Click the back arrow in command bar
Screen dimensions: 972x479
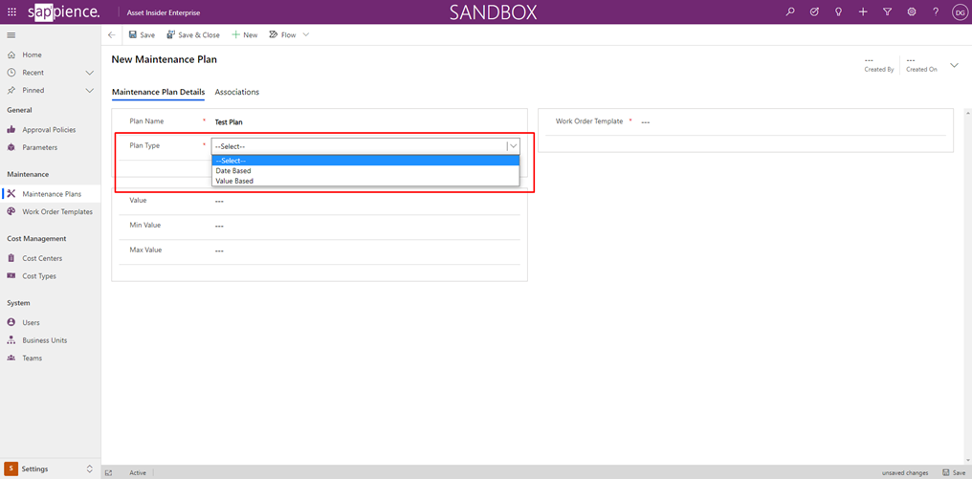tap(112, 35)
